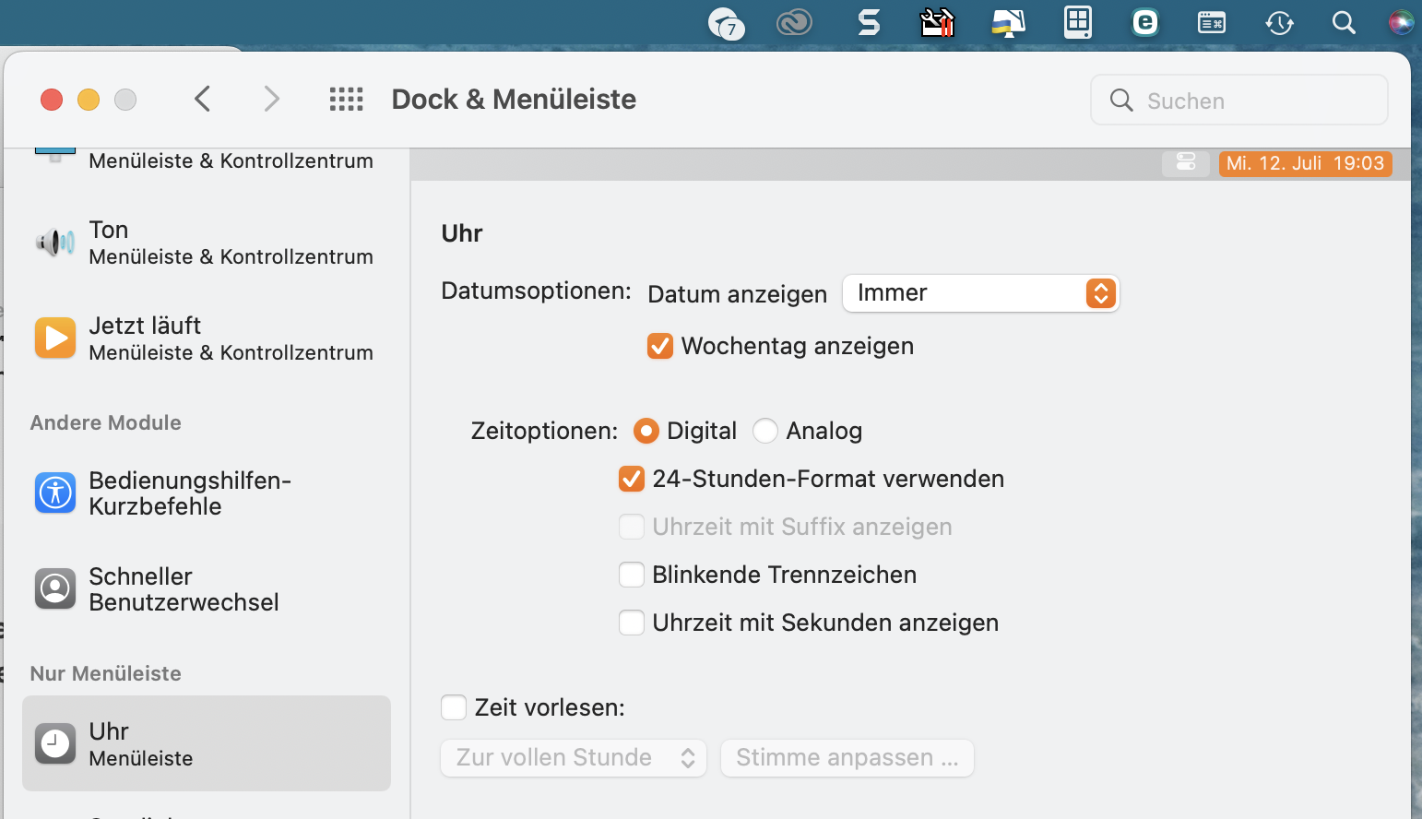Click the Stimme anpassen button
This screenshot has width=1422, height=819.
pyautogui.click(x=847, y=758)
